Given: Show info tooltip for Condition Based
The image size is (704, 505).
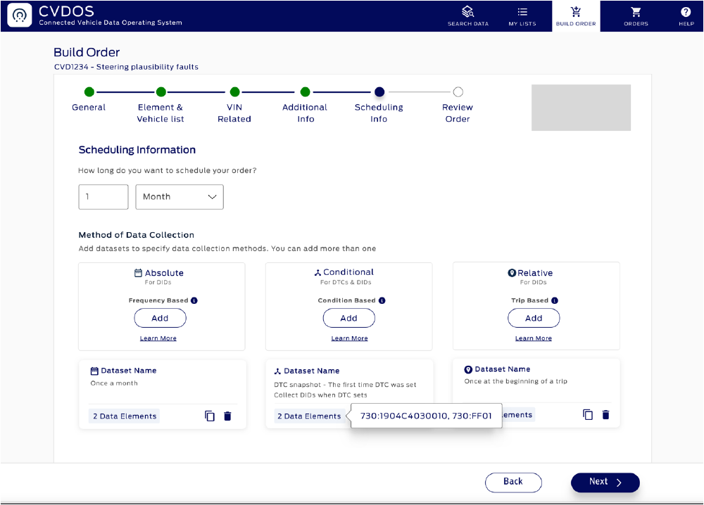Looking at the screenshot, I should click(382, 300).
